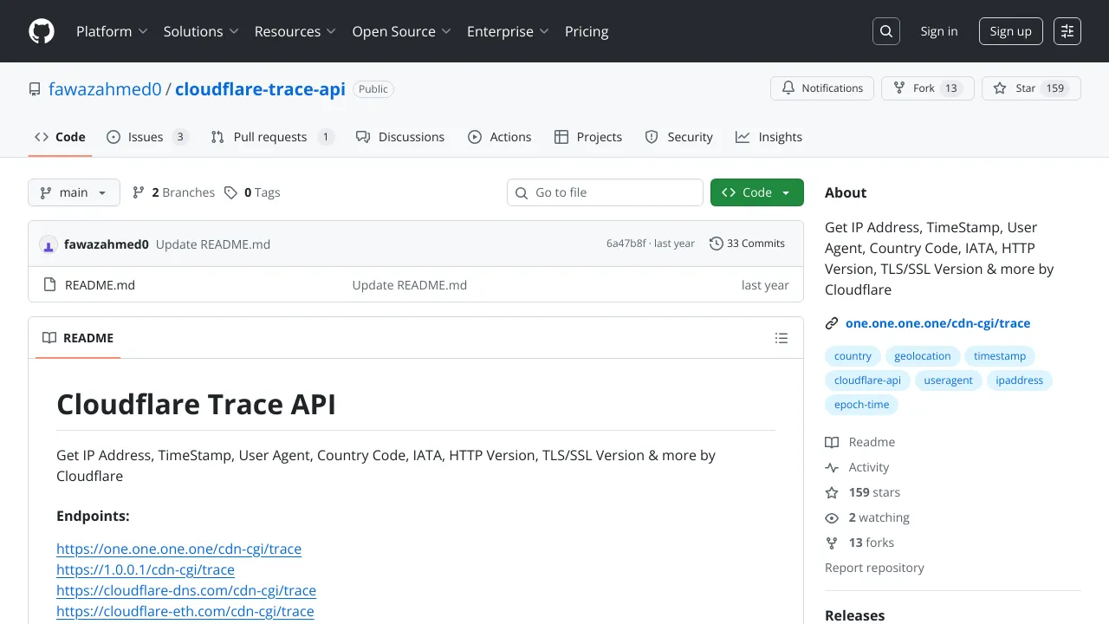Expand the Enterprise menu
1109x624 pixels.
pos(508,31)
